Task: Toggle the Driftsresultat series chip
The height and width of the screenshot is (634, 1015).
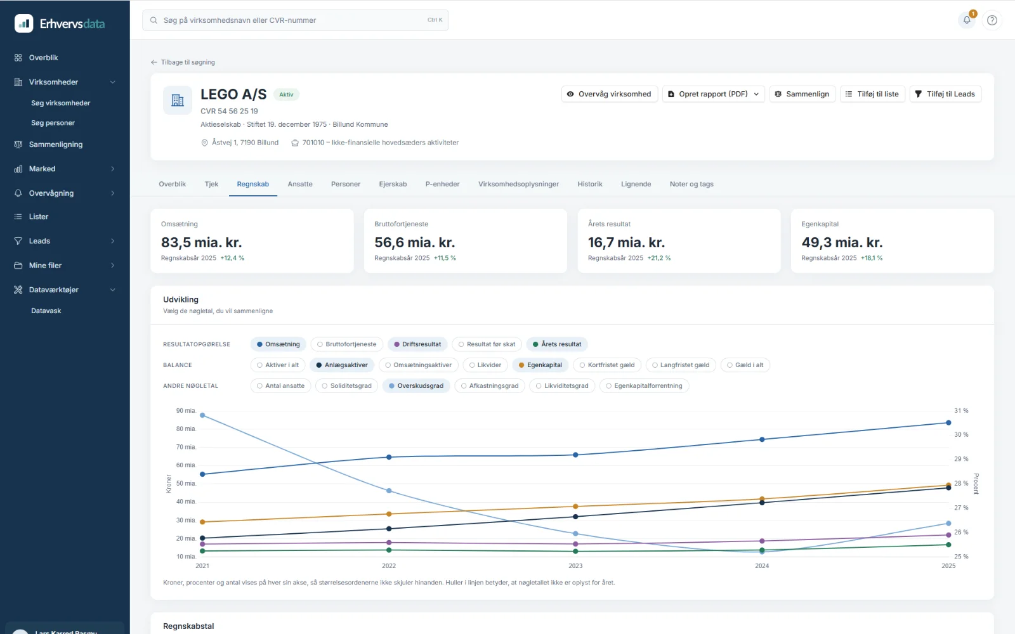Action: click(417, 344)
